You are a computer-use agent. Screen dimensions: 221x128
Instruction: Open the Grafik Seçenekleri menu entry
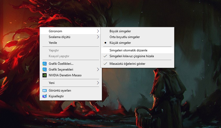[x=71, y=70]
